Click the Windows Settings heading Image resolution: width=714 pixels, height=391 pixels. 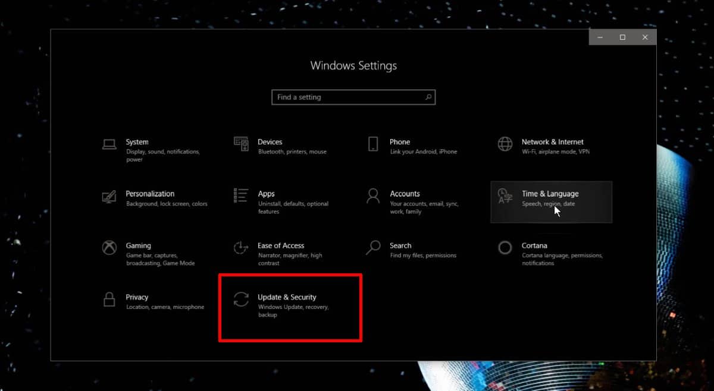(x=353, y=65)
